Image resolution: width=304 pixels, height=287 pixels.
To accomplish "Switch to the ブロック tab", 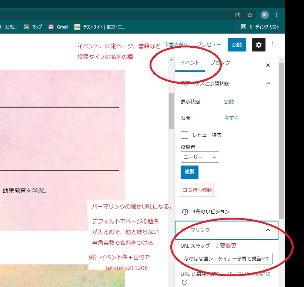I will 220,63.
